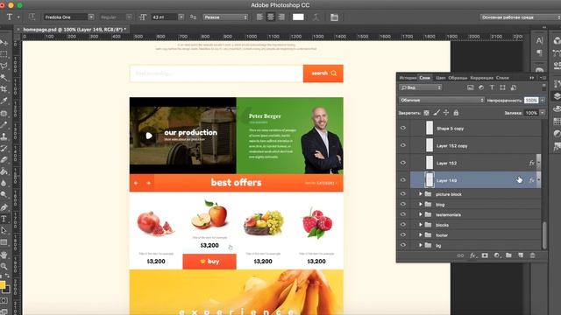The image size is (561, 315).
Task: Click the text color swatch in options bar
Action: pyautogui.click(x=298, y=17)
